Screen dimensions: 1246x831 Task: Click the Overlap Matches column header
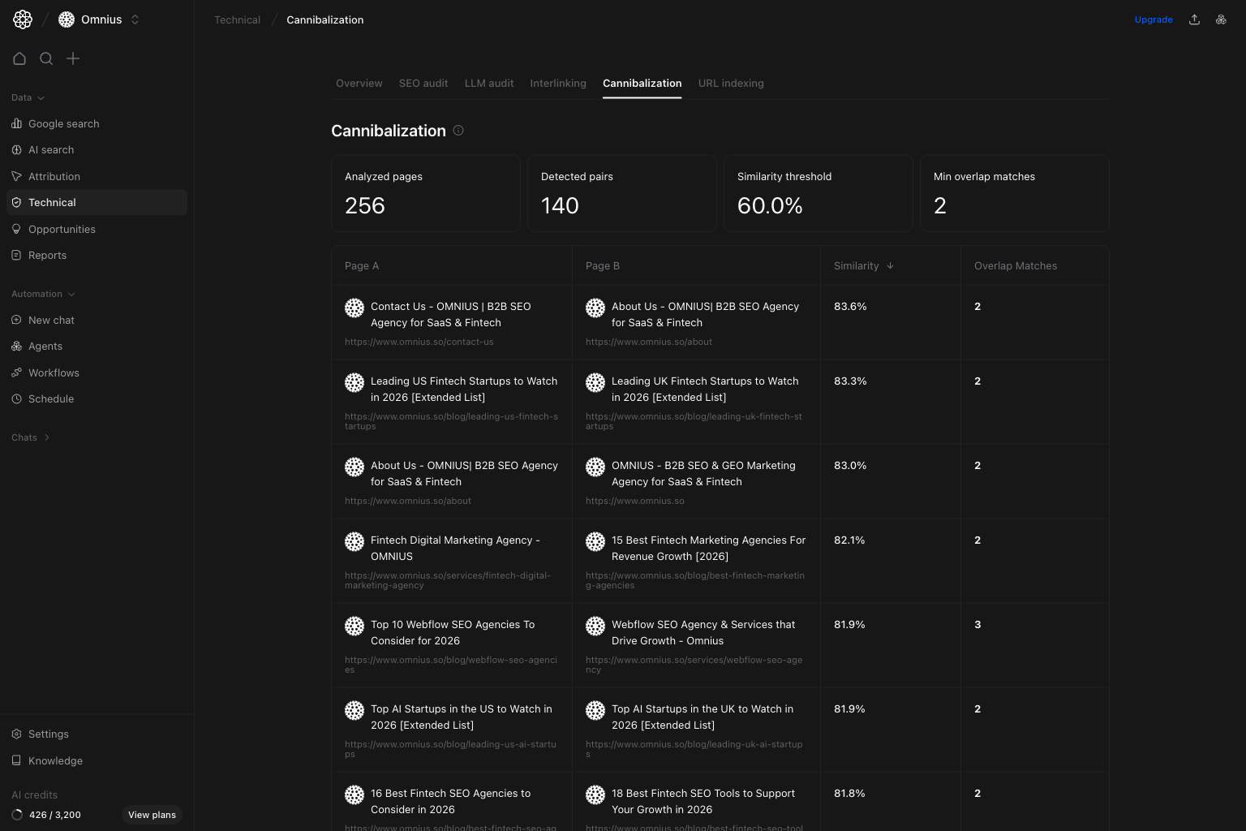click(1016, 265)
